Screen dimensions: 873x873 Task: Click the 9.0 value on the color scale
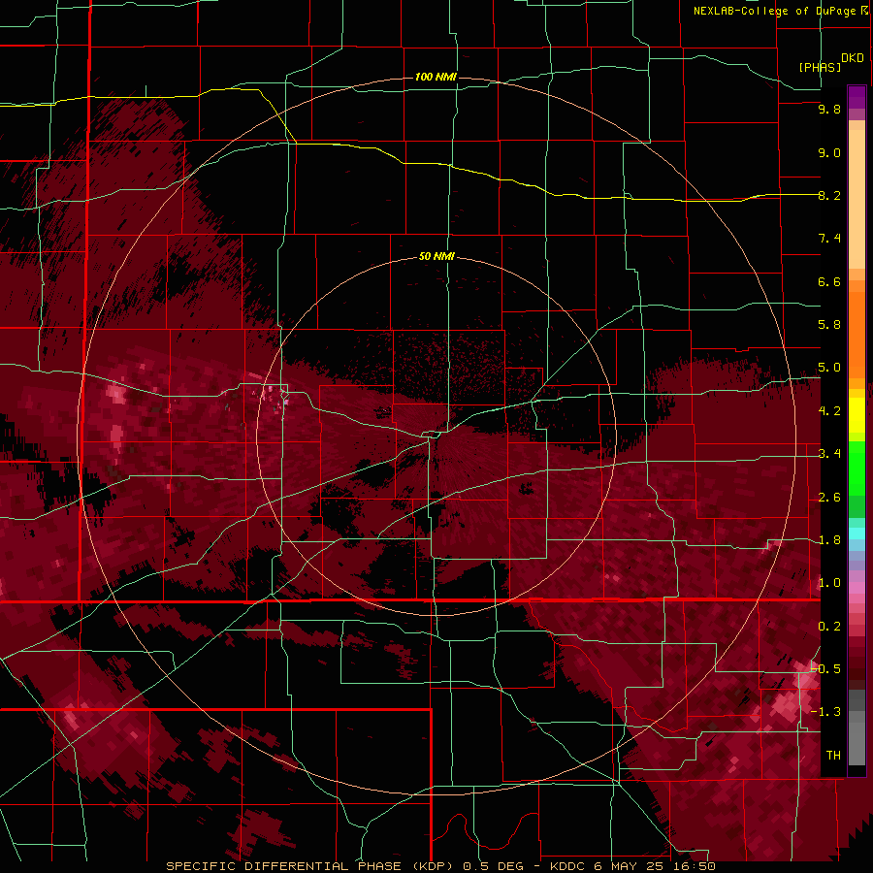pyautogui.click(x=829, y=152)
